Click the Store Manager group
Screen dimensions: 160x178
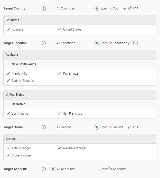(22, 155)
